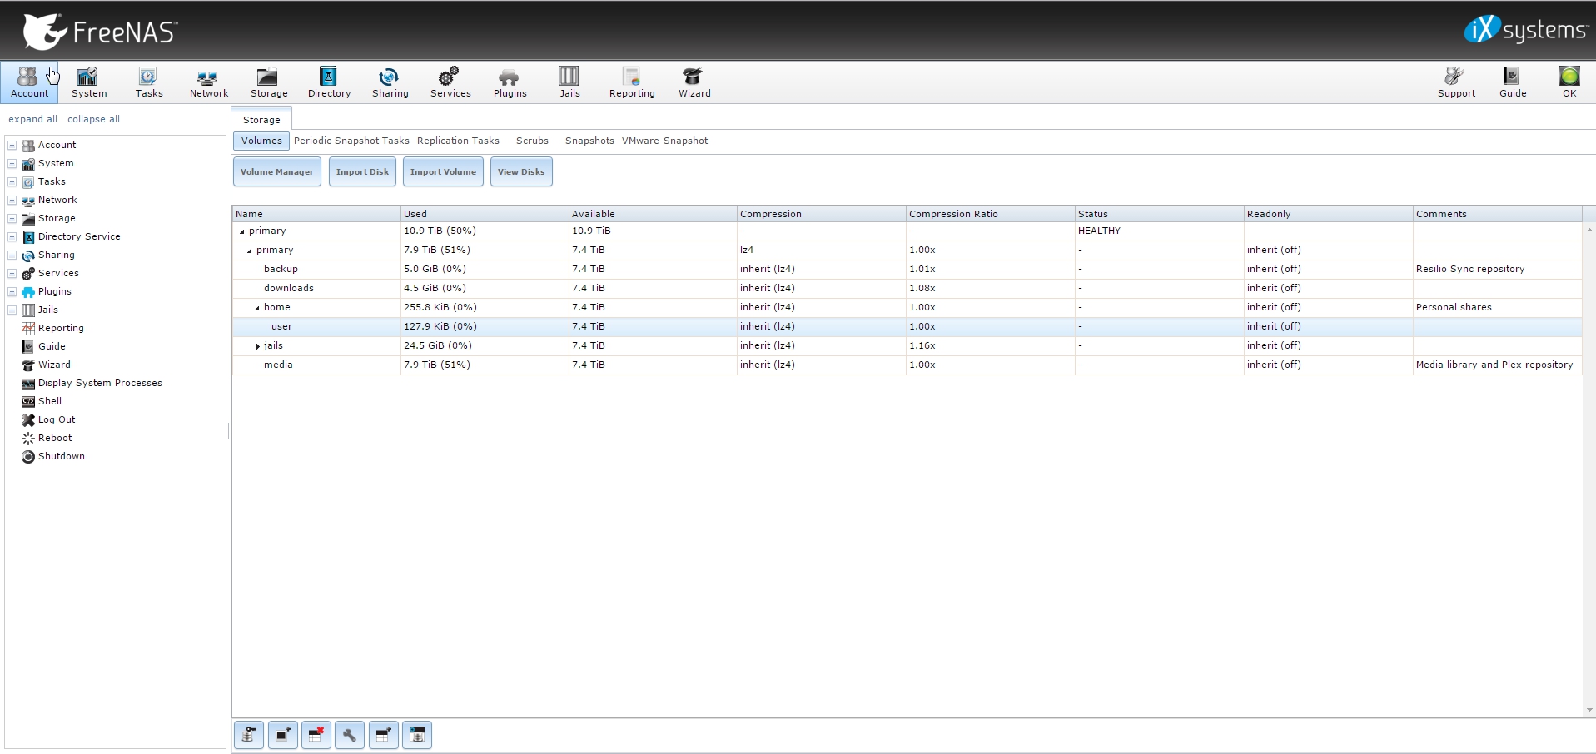Click the OK status indicator at top right

pos(1569,81)
